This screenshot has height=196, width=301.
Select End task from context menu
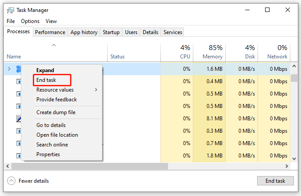pos(46,80)
